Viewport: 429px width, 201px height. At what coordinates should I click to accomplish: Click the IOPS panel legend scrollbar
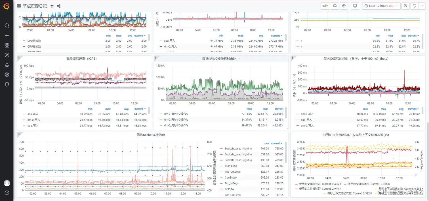click(x=149, y=110)
